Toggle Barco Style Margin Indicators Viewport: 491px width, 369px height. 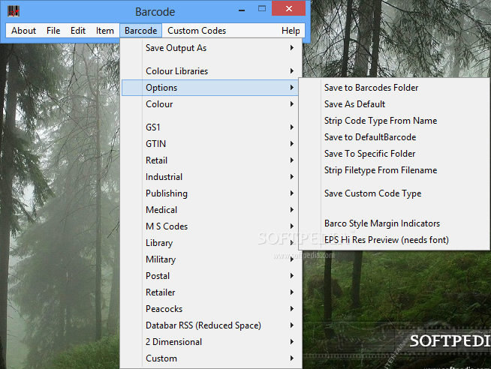tap(394, 223)
